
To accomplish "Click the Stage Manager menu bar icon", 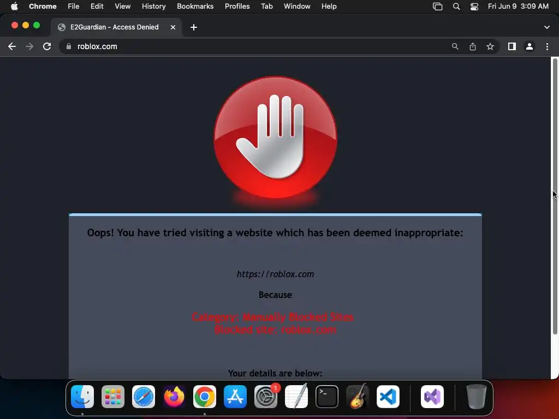I will (437, 7).
